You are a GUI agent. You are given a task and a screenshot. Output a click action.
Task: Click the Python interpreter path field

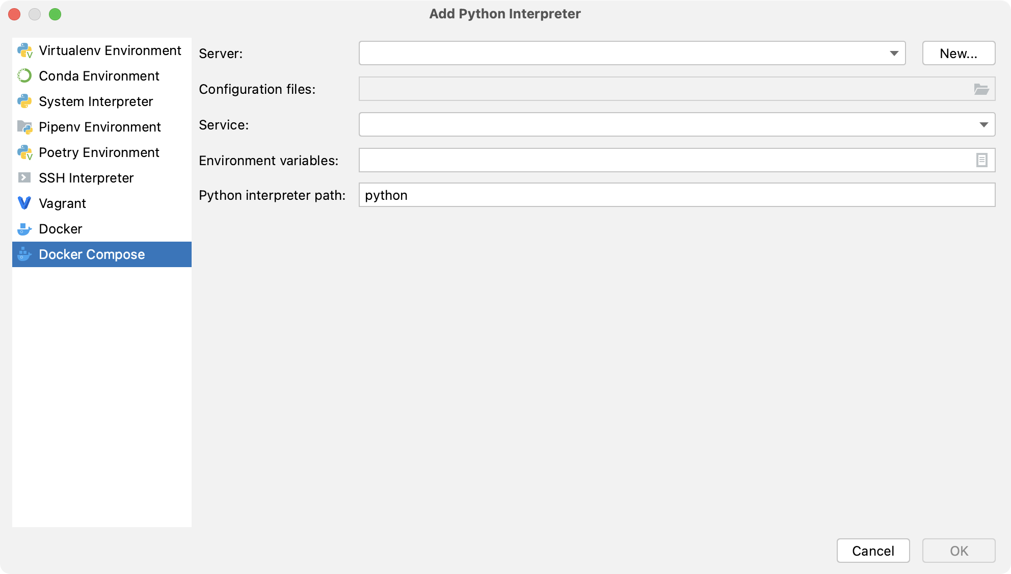point(678,195)
